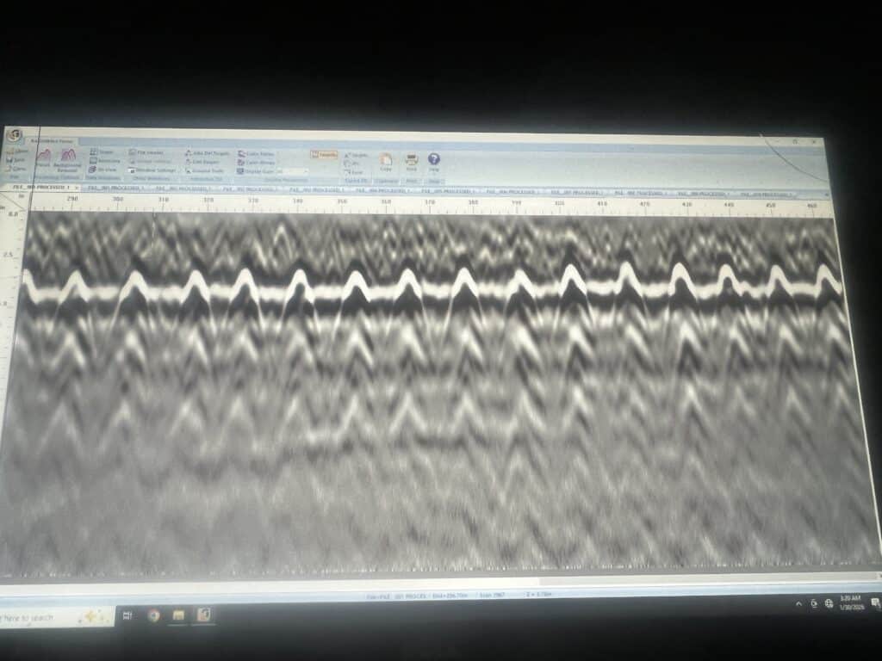Image resolution: width=882 pixels, height=661 pixels.
Task: Open the round application menu button
Action: tap(15, 136)
